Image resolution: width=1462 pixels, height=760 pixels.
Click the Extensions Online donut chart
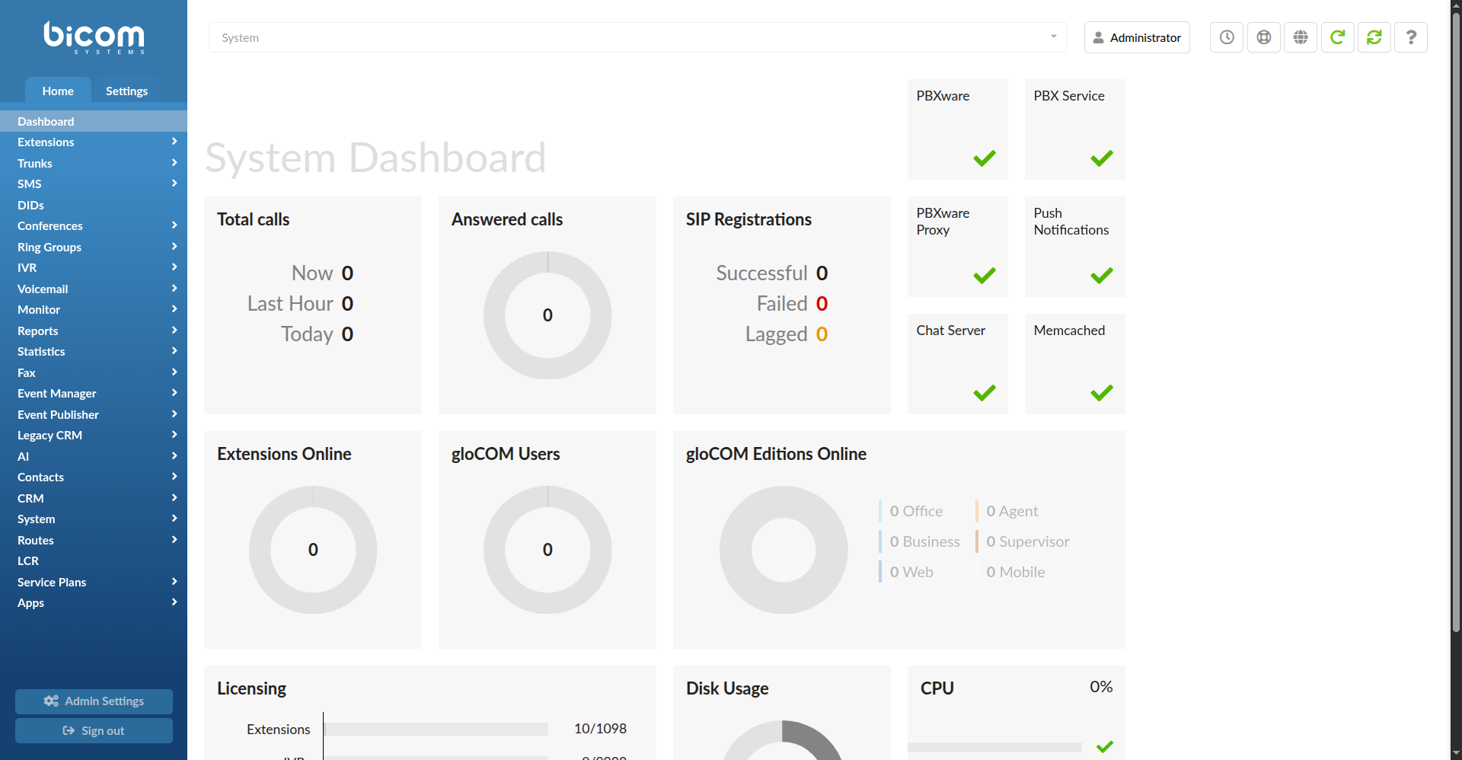[x=313, y=550]
